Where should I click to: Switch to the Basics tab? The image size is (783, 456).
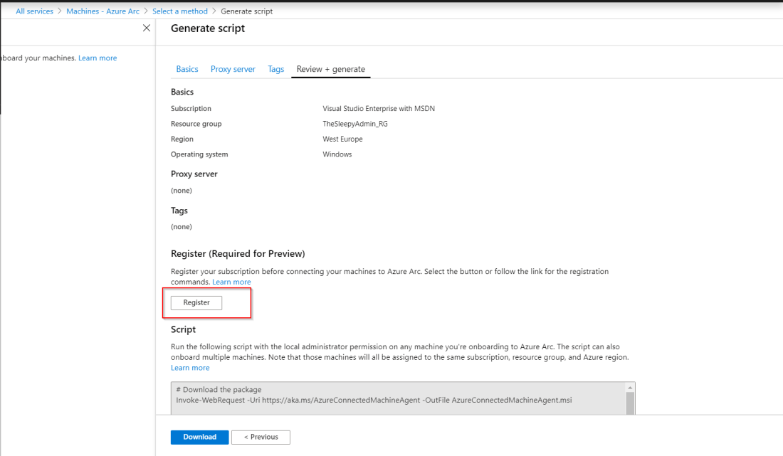coord(187,69)
